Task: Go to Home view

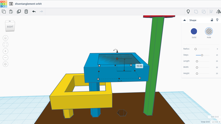Action: [x=5, y=38]
